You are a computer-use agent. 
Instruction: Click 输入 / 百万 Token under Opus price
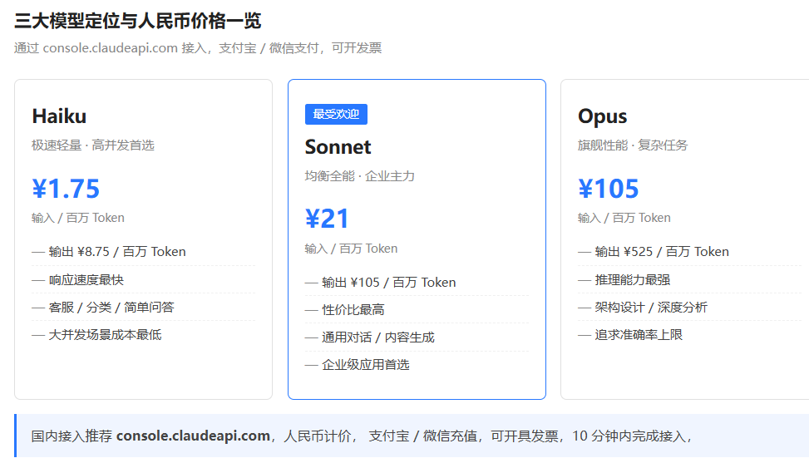(x=624, y=218)
